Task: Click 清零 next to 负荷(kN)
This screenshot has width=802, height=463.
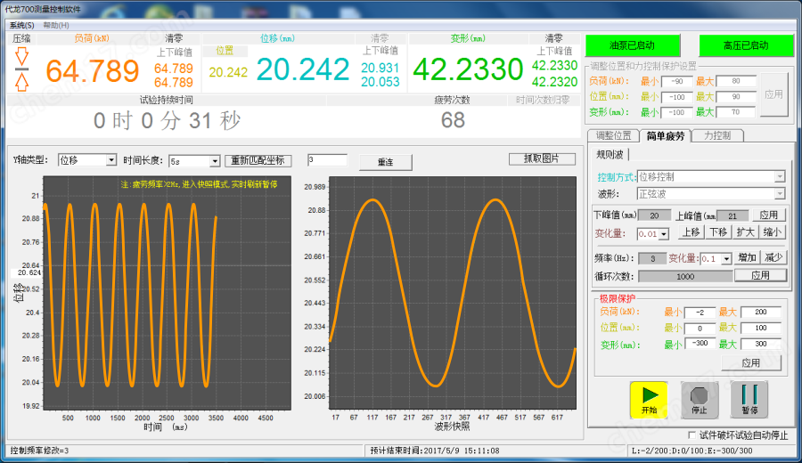Action: [x=174, y=38]
